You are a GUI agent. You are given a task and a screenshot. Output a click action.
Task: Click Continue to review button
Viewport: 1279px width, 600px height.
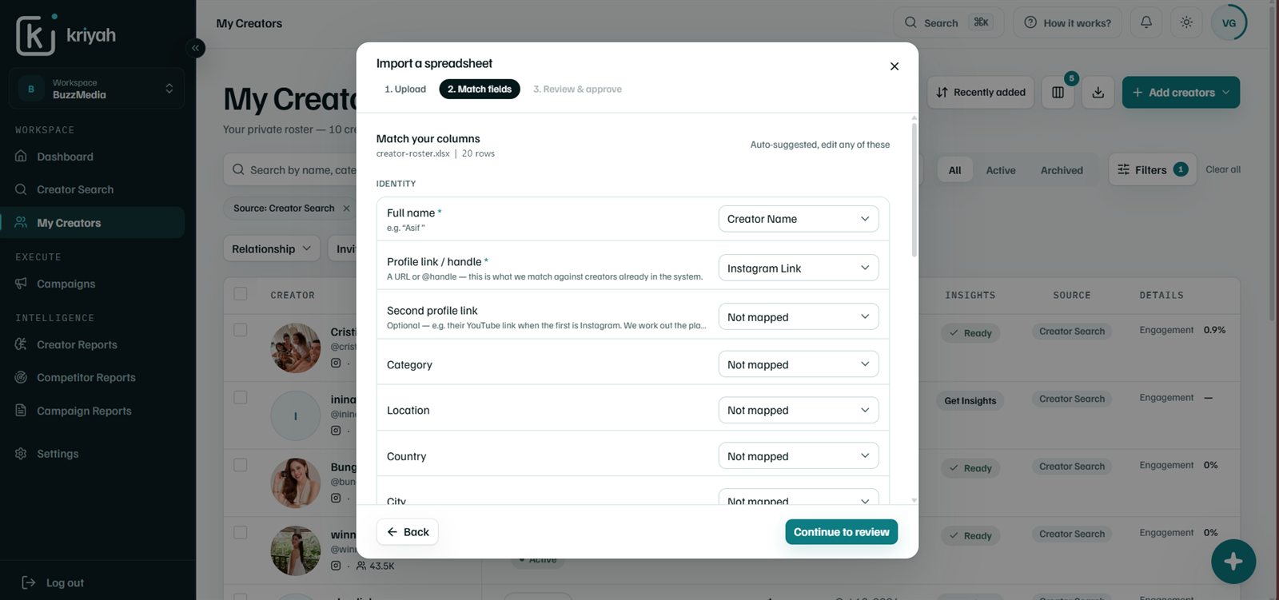coord(841,532)
